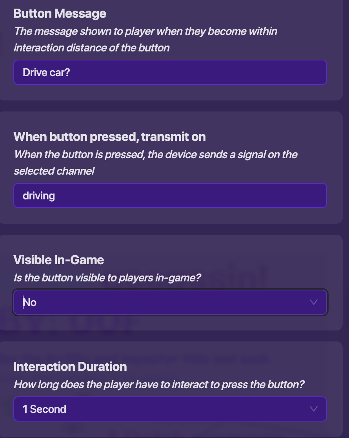Open the Visible In-Game dropdown
The height and width of the screenshot is (438, 349).
(x=170, y=302)
